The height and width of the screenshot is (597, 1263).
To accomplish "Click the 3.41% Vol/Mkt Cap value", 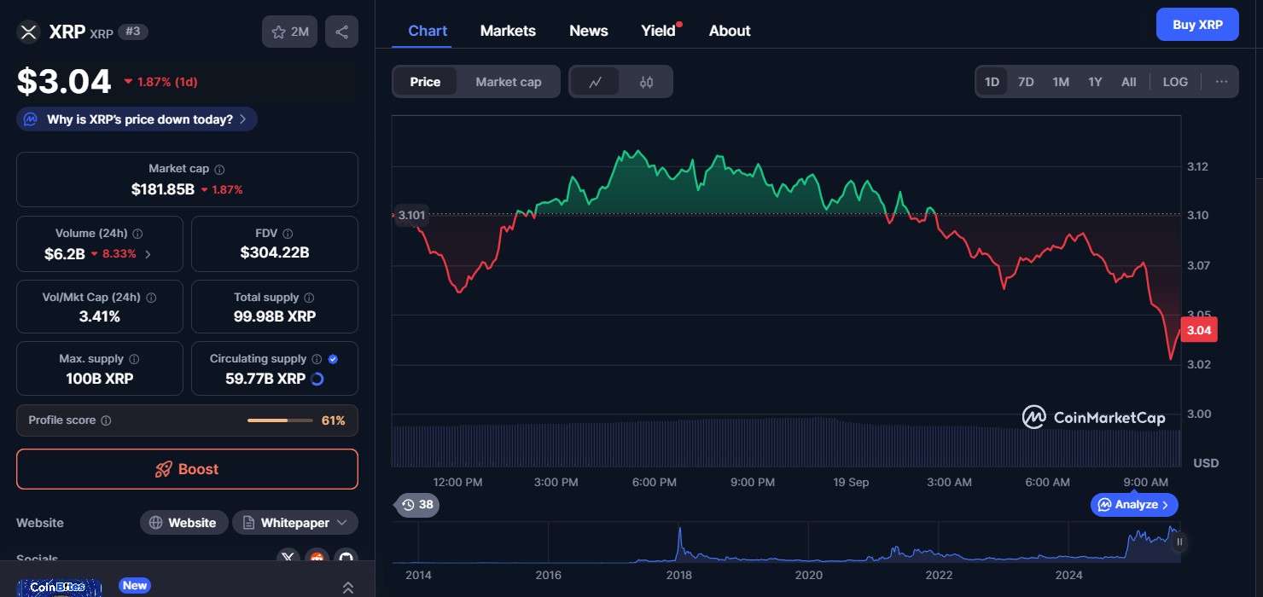I will coord(100,316).
